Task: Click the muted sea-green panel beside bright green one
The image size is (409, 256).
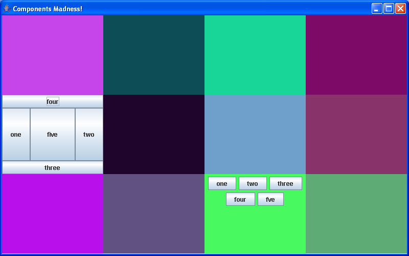Action: click(356, 214)
